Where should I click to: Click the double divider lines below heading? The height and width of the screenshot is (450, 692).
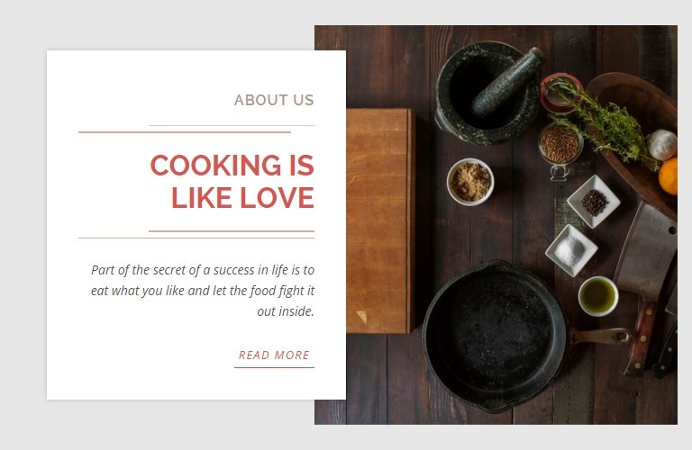[196, 235]
